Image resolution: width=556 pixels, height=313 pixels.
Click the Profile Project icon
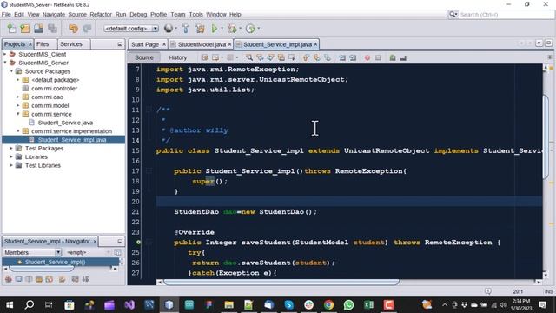(250, 29)
